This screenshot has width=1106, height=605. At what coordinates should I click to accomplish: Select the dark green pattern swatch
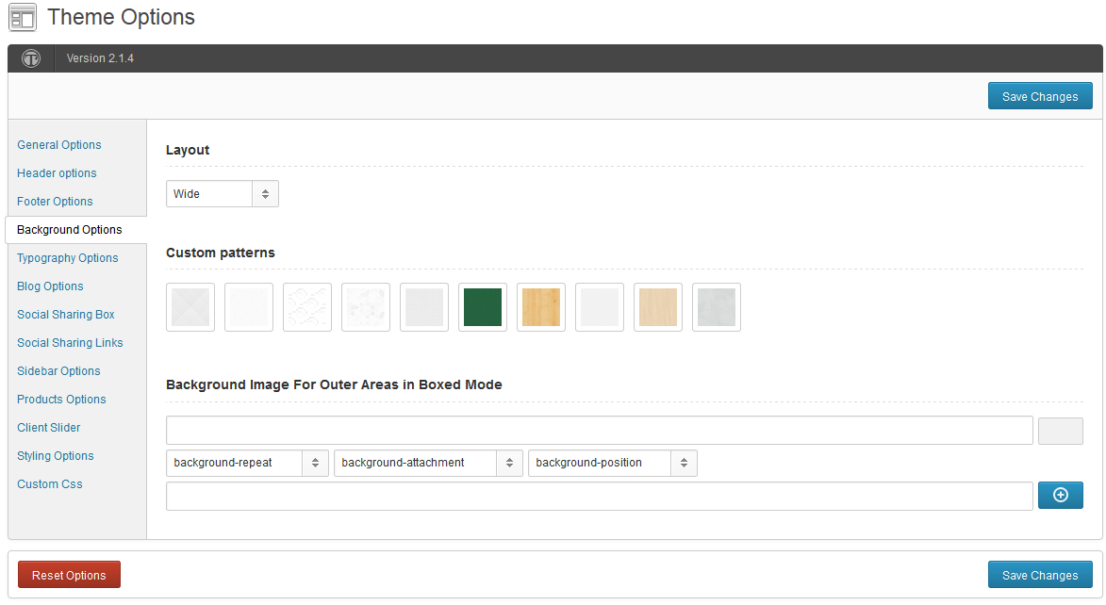pyautogui.click(x=483, y=307)
